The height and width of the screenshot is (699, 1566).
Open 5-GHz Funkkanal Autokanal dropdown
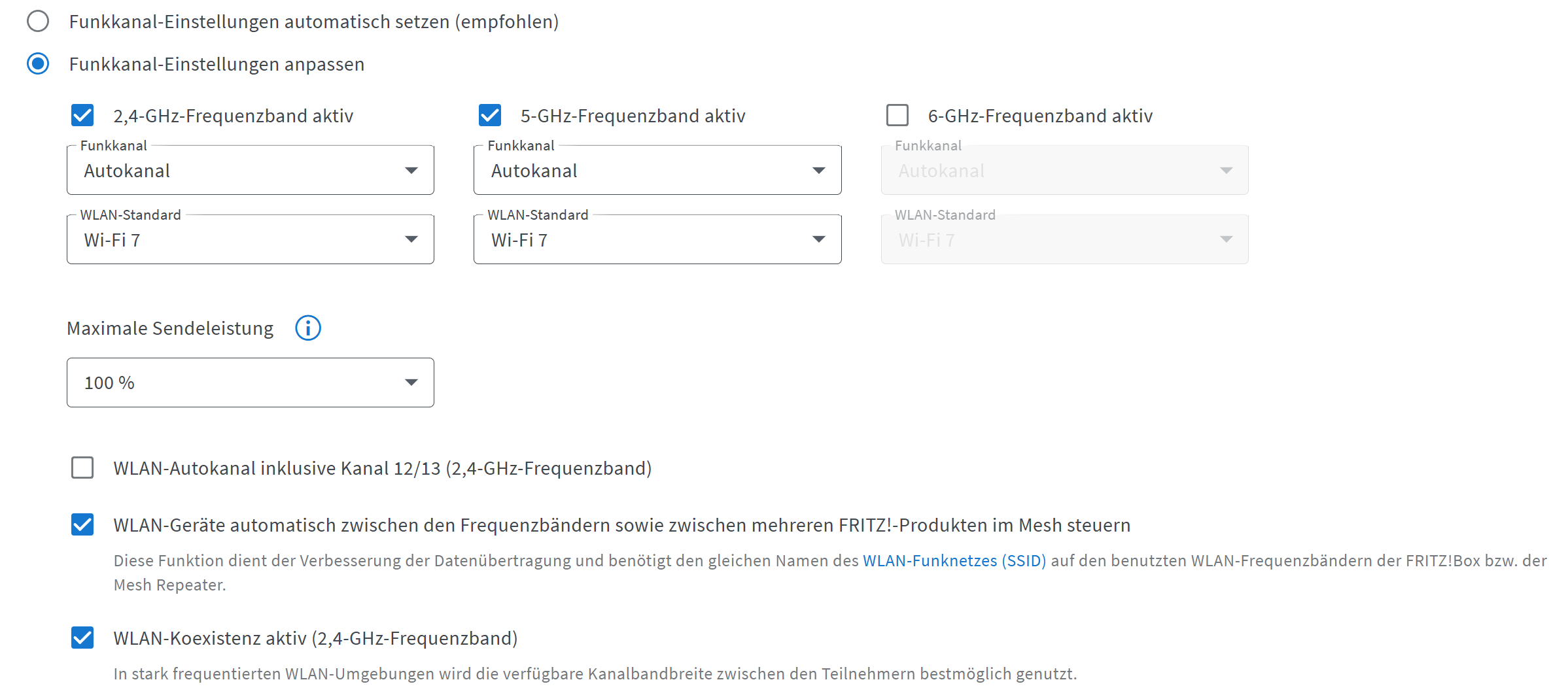pyautogui.click(x=657, y=170)
